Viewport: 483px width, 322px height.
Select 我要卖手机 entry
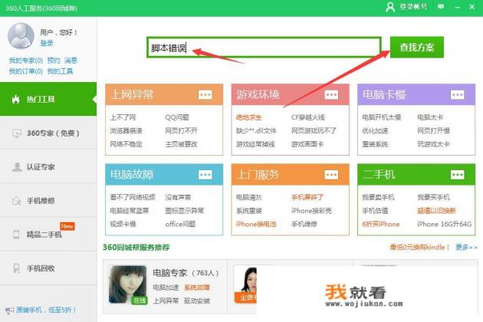point(378,197)
